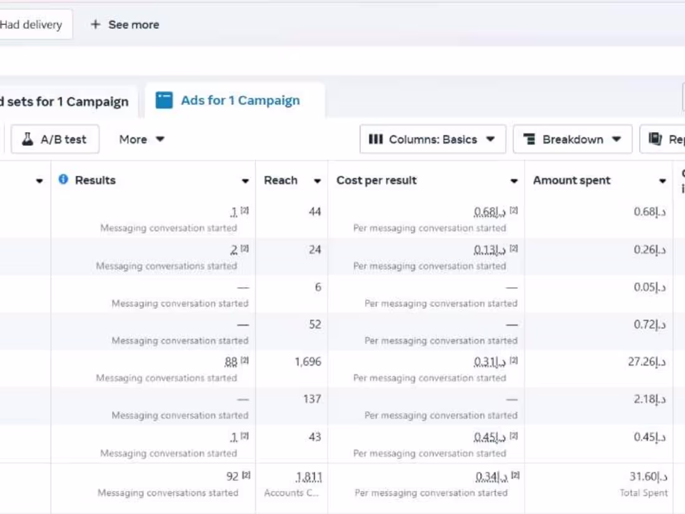685x514 pixels.
Task: Click the Results column header
Action: [95, 180]
